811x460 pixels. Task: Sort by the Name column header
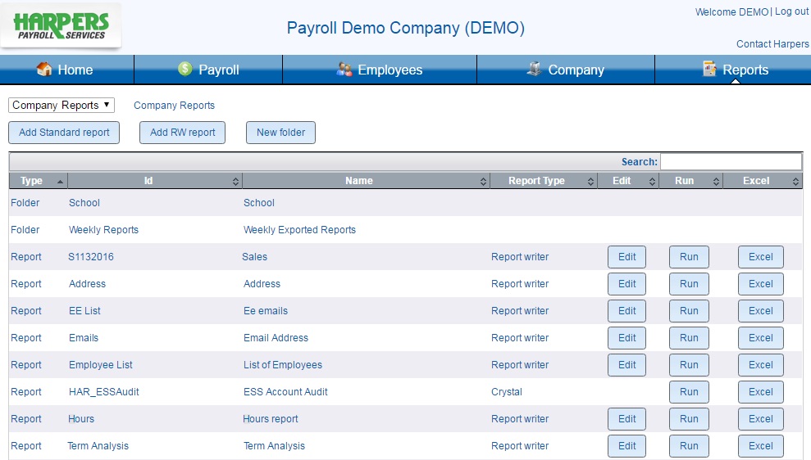[x=359, y=181]
